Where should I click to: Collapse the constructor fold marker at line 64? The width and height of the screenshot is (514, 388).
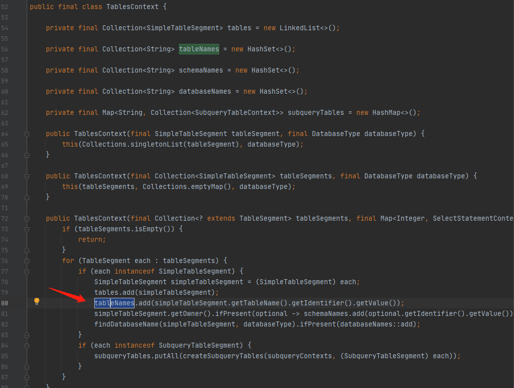(27, 134)
